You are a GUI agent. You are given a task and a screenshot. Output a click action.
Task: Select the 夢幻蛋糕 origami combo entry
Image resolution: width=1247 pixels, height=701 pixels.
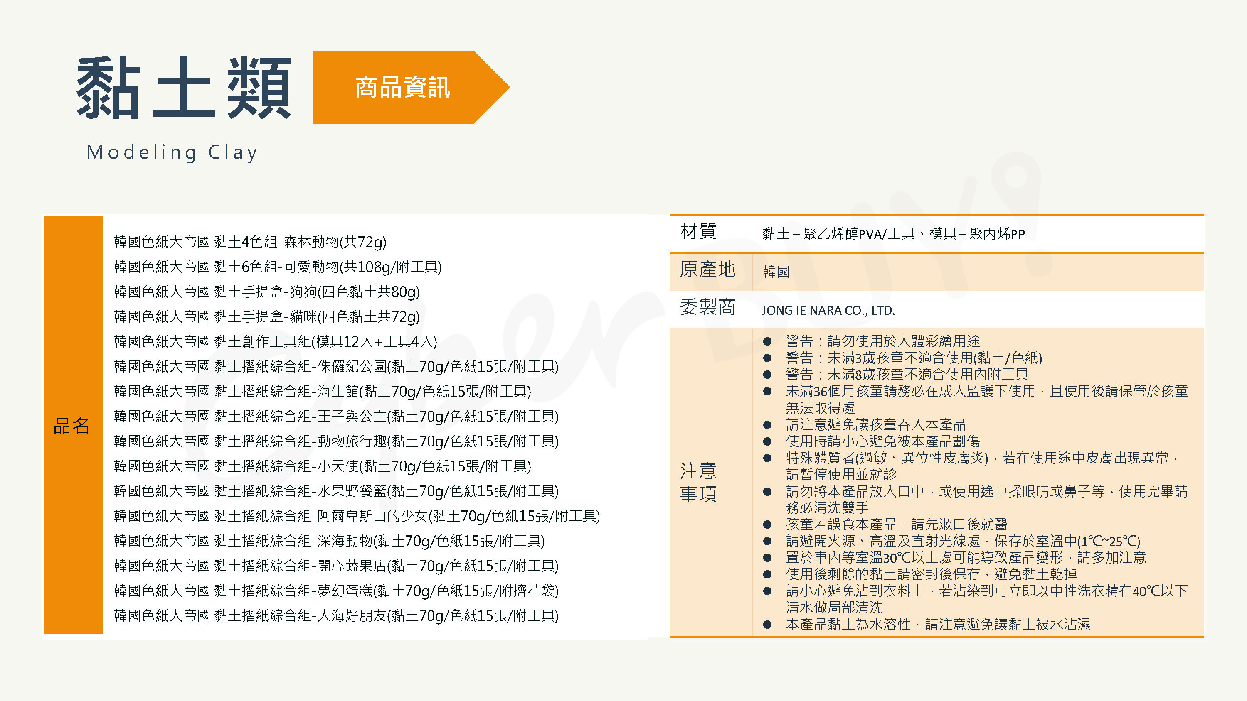click(335, 591)
